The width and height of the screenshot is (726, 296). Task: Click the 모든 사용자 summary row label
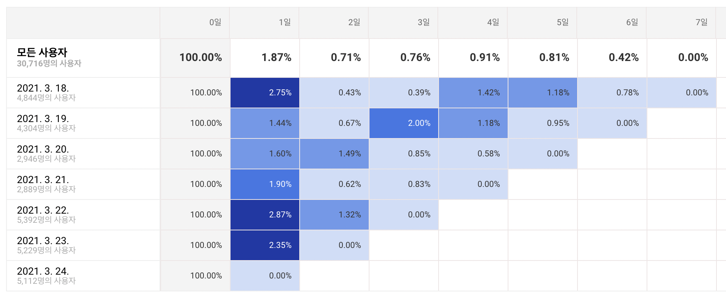[x=42, y=52]
